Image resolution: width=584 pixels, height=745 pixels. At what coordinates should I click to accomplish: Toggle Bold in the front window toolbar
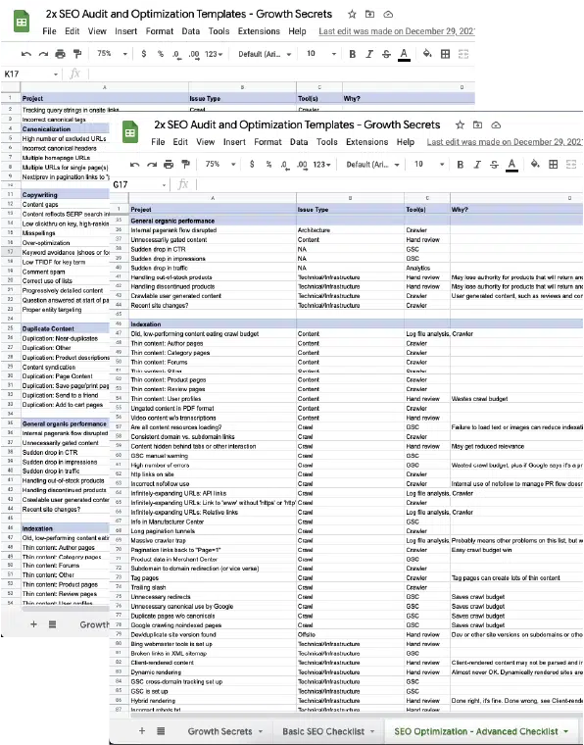pos(461,165)
